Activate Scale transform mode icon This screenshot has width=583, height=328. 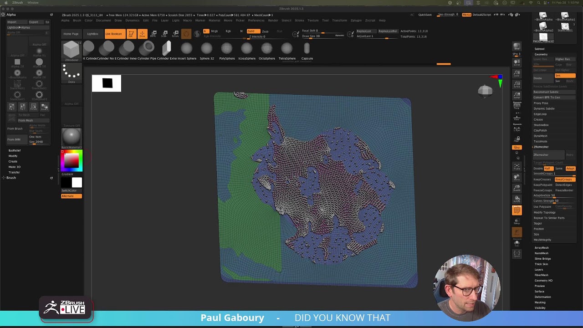164,34
